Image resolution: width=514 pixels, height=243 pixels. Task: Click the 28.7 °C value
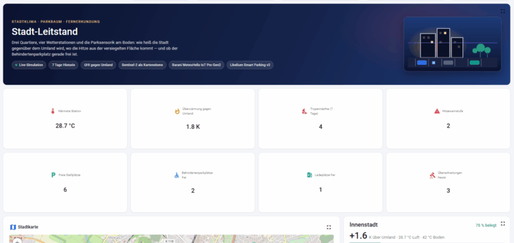coord(65,126)
